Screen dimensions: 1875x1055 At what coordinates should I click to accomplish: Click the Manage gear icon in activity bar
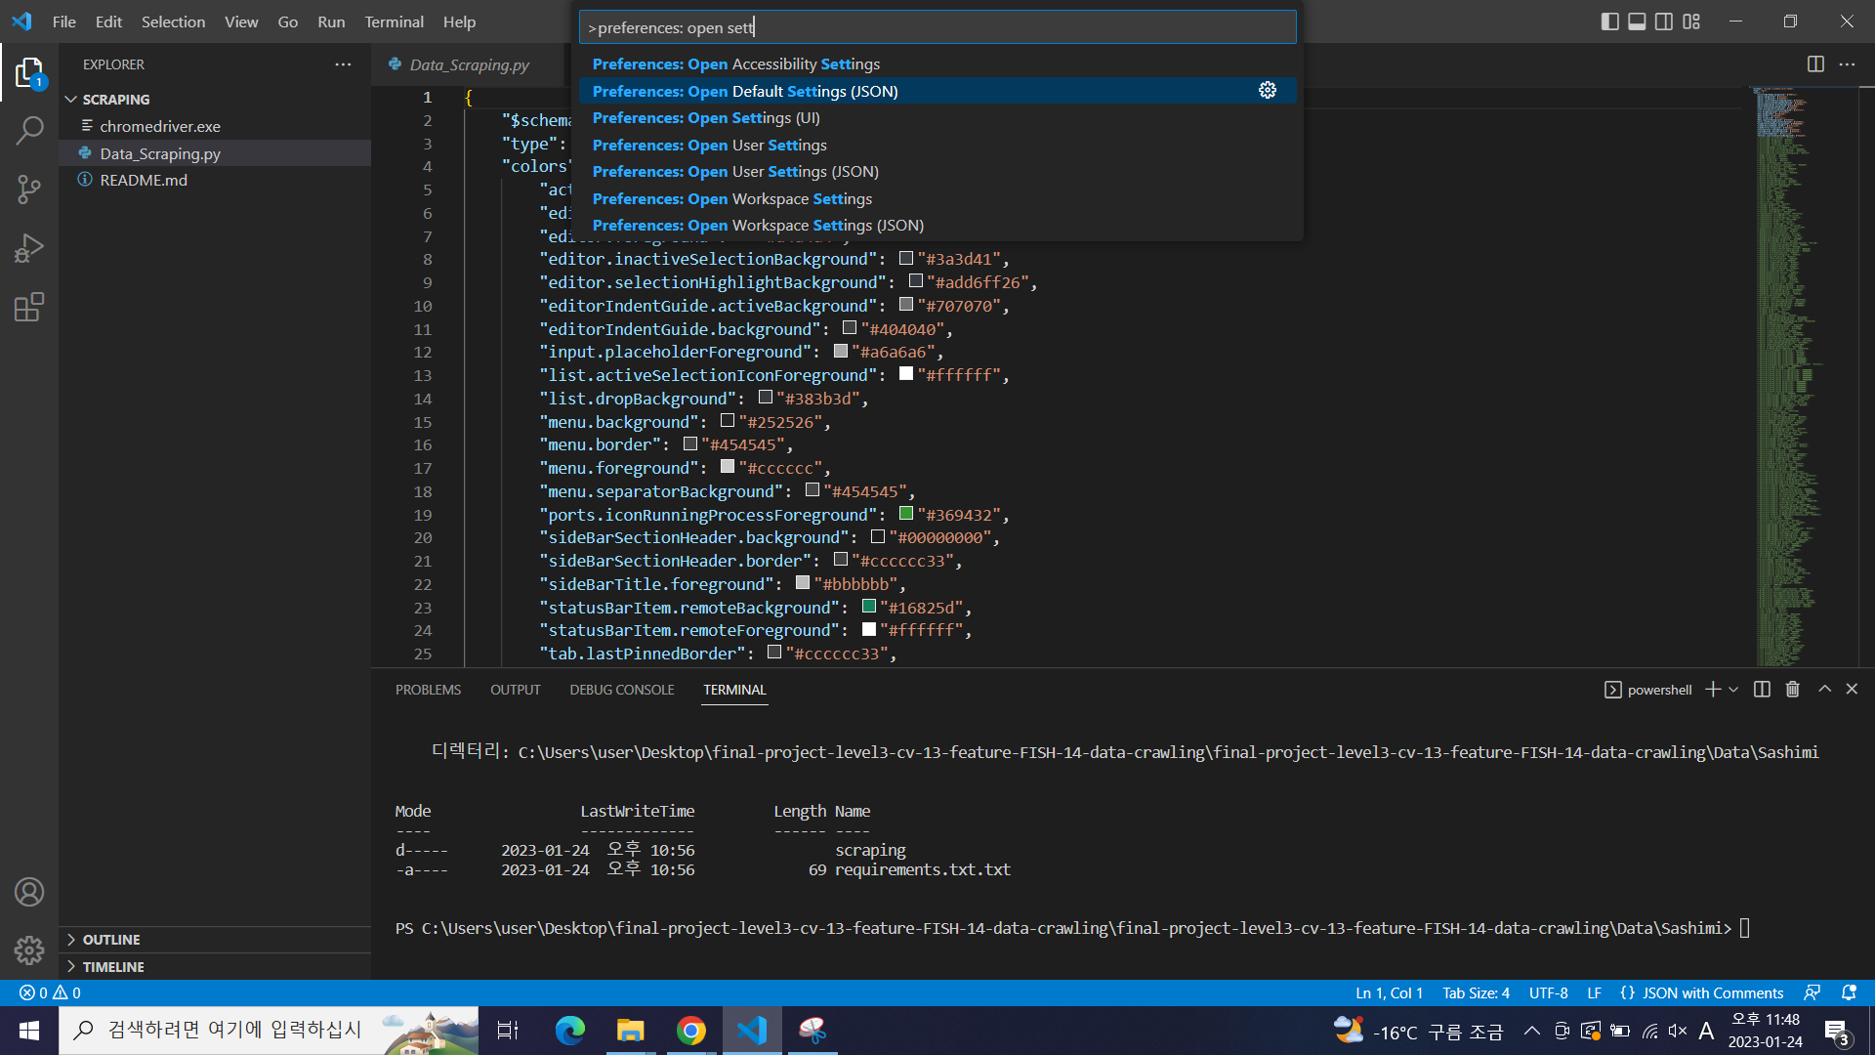click(x=29, y=949)
